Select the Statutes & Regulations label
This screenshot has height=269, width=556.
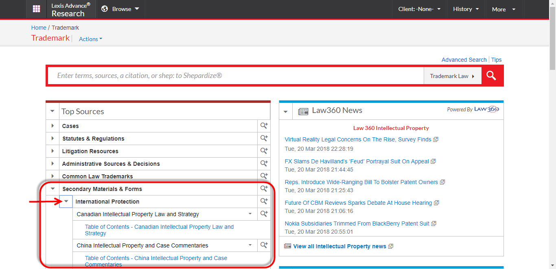(93, 139)
